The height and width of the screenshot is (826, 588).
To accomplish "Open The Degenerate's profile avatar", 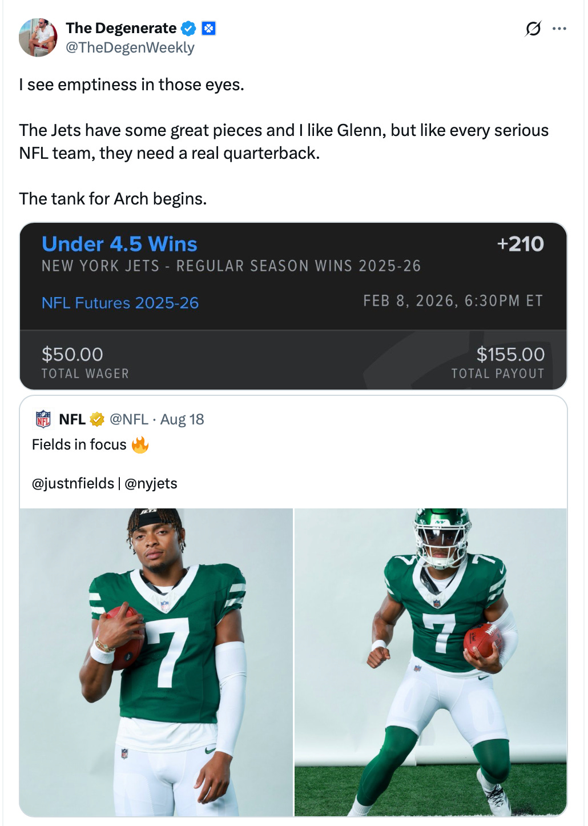I will pos(38,38).
